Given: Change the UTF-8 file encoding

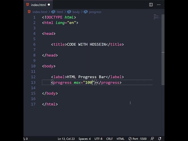Looking at the screenshot, I should tap(98, 139).
